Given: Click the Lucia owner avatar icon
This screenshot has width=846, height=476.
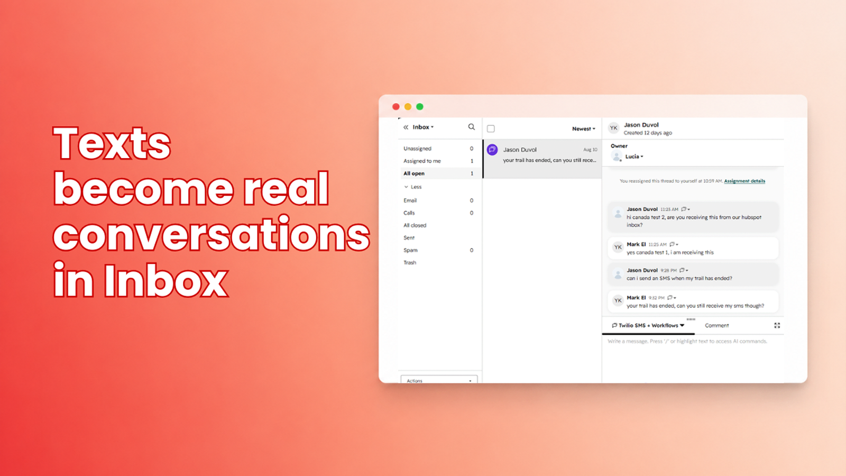Looking at the screenshot, I should pos(617,156).
